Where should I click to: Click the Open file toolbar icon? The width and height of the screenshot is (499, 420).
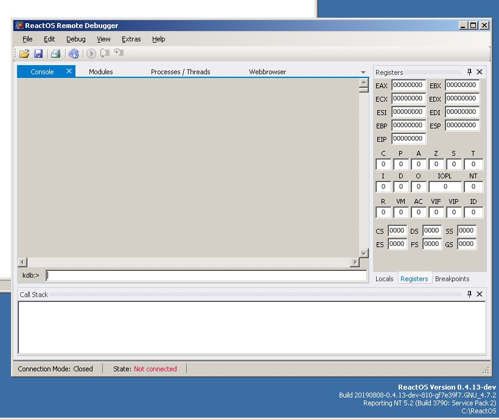point(24,54)
